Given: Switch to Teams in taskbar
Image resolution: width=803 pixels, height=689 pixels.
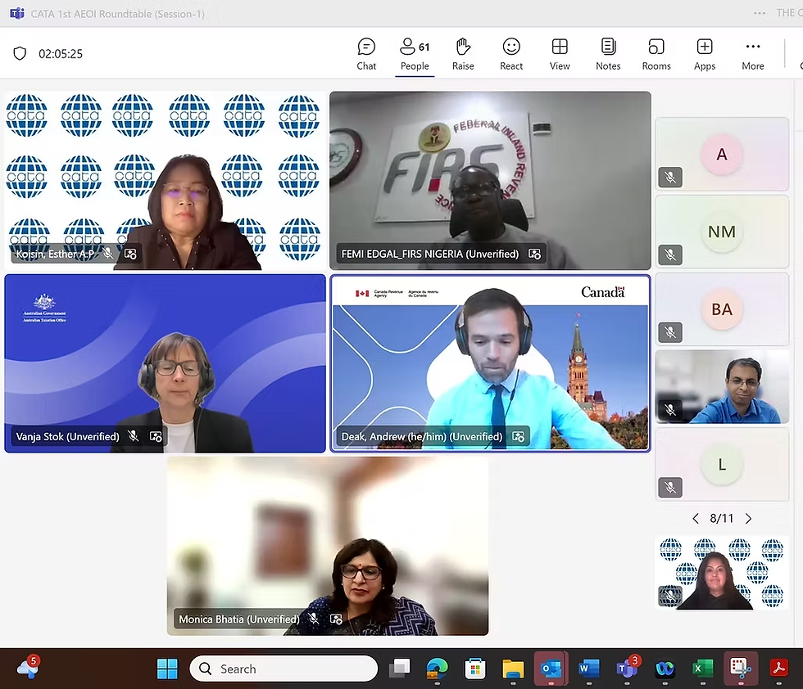Looking at the screenshot, I should [627, 668].
